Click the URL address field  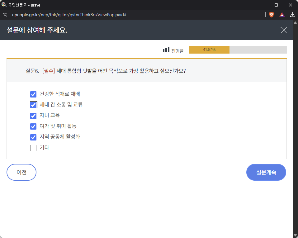pyautogui.click(x=69, y=15)
